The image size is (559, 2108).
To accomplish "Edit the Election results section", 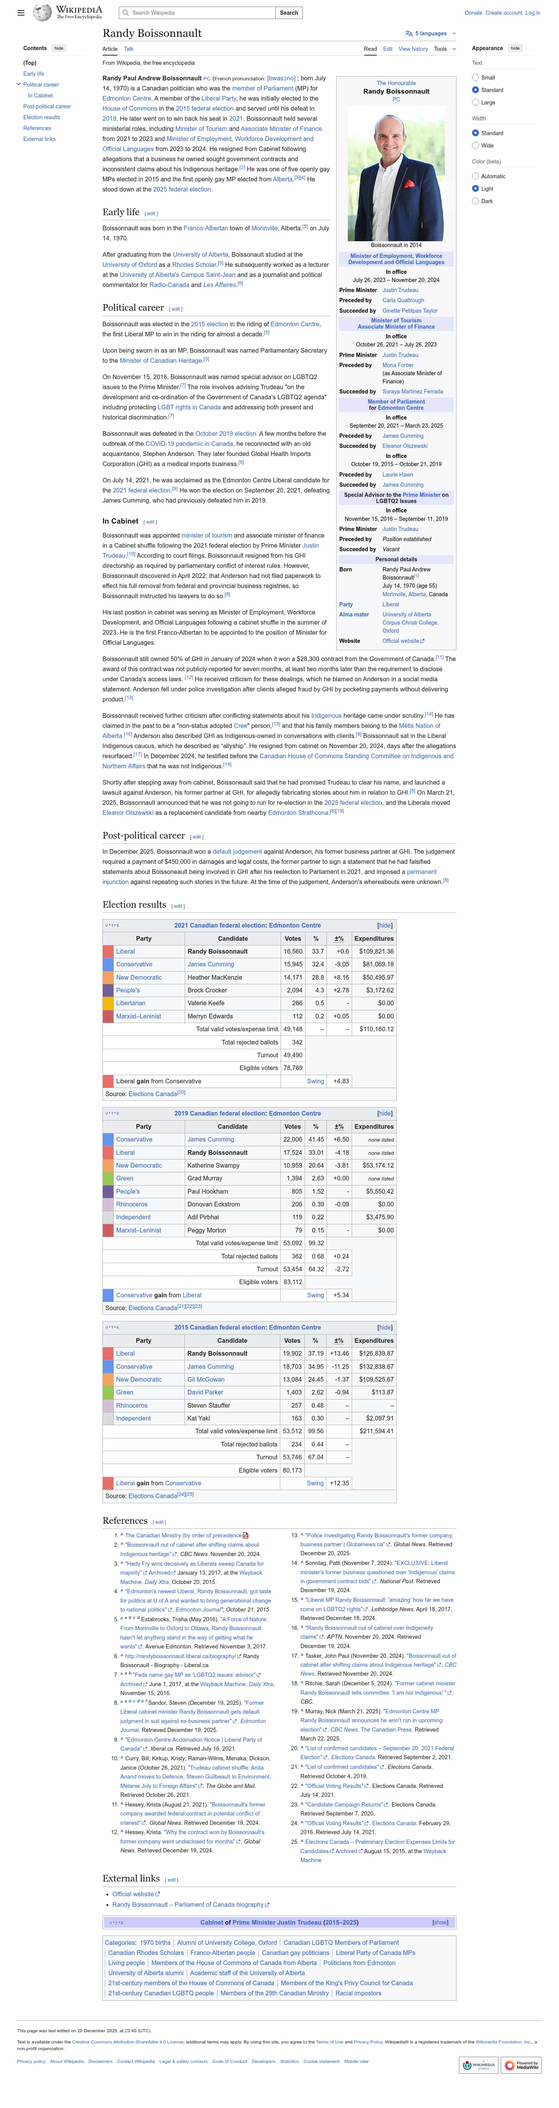I will (x=178, y=907).
